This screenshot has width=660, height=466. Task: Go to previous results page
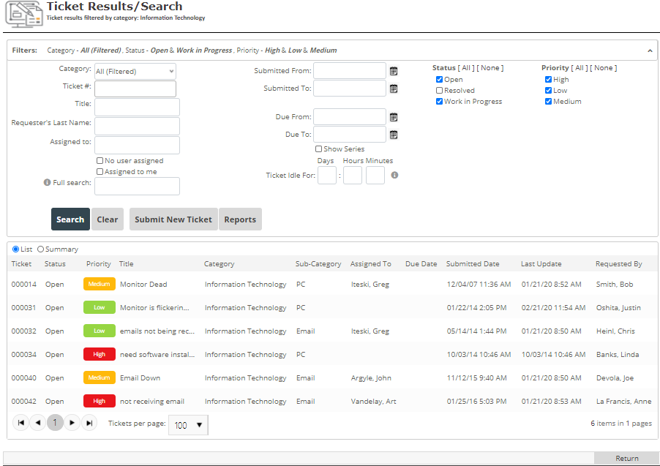[38, 423]
